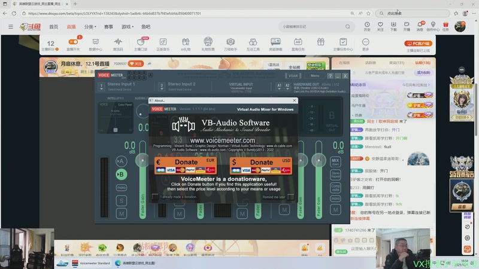The image size is (479, 269).
Task: Open Douyu start-streaming icon
Action: pos(407,26)
